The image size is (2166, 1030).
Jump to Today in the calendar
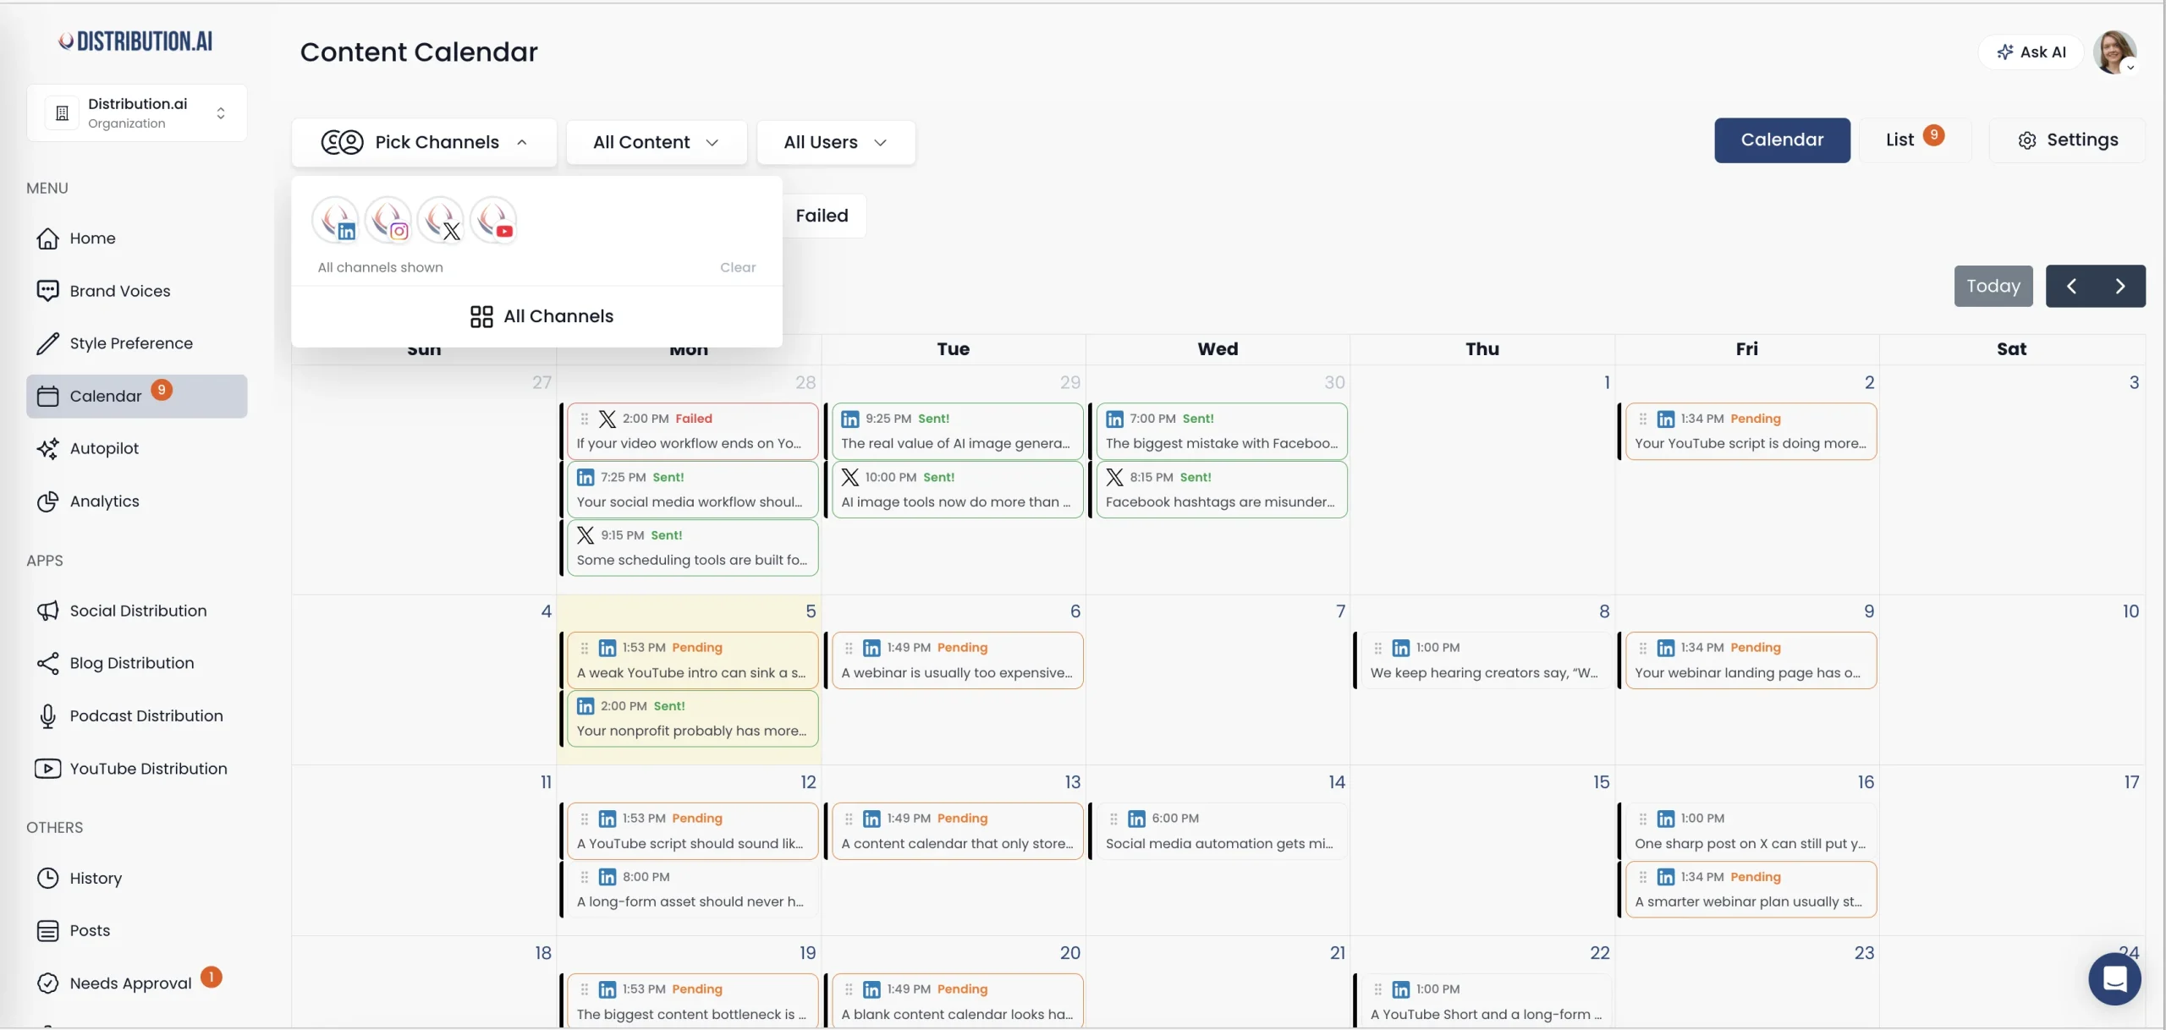click(x=1993, y=286)
